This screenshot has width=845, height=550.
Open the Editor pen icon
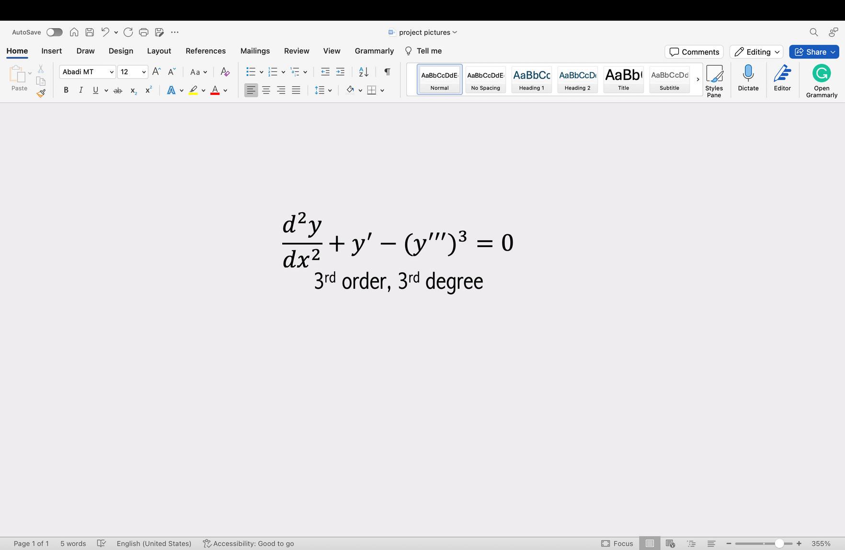782,74
